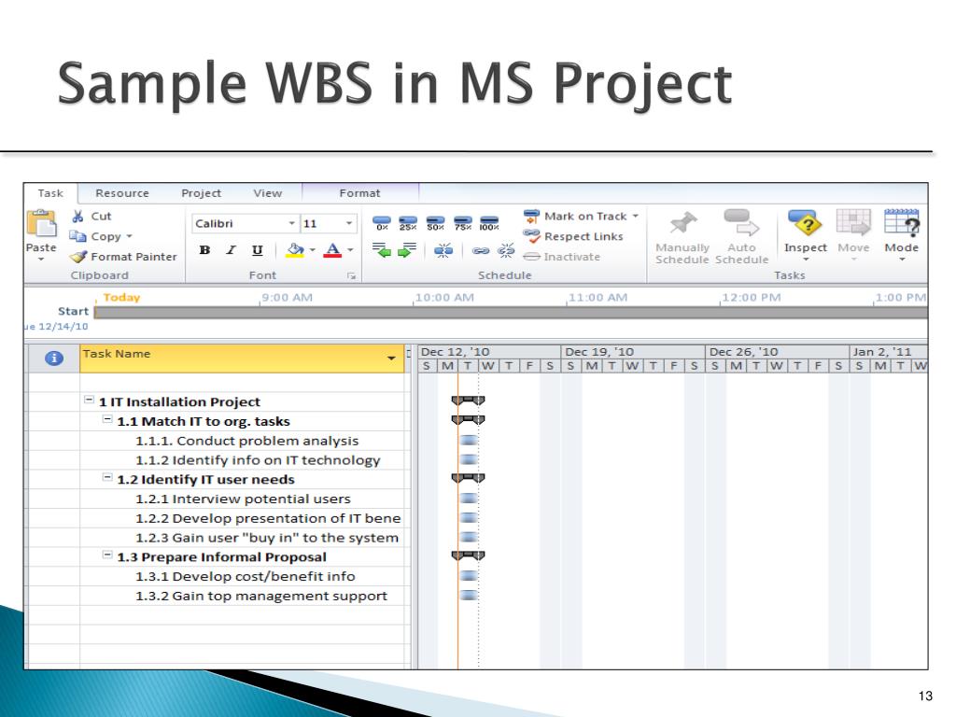Link the selected tasks
The image size is (956, 717).
481,250
